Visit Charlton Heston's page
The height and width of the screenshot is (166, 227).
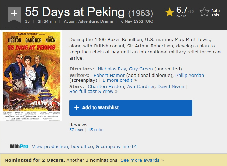[x=106, y=86]
